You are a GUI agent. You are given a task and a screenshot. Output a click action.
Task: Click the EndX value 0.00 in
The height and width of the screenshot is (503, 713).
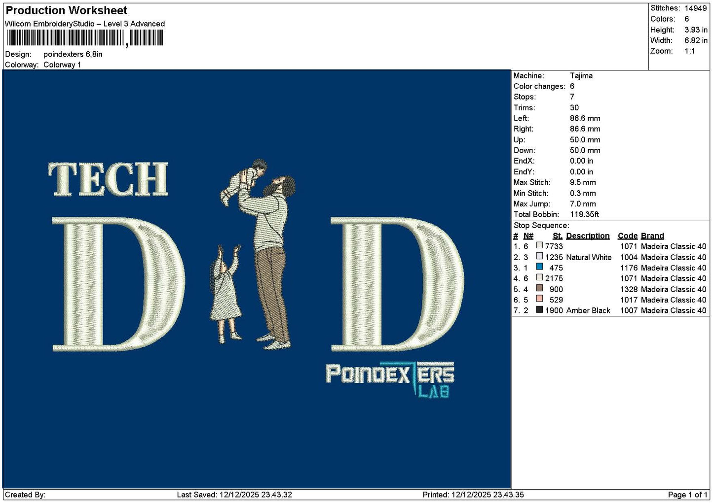(x=582, y=161)
